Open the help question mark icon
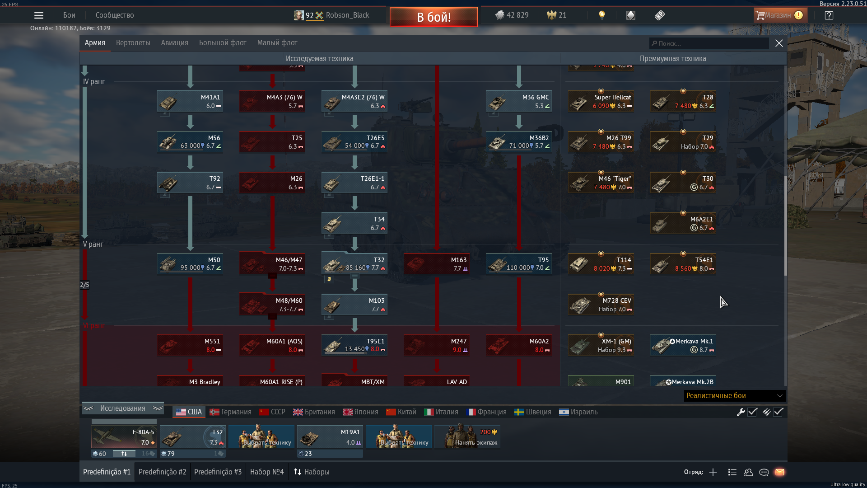 [829, 15]
